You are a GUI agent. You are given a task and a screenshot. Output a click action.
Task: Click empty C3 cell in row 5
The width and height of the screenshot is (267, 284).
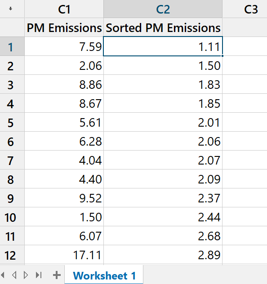(x=245, y=122)
